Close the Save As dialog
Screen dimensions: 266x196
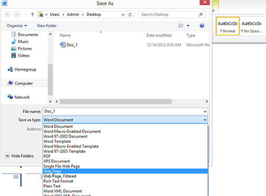[205, 2]
